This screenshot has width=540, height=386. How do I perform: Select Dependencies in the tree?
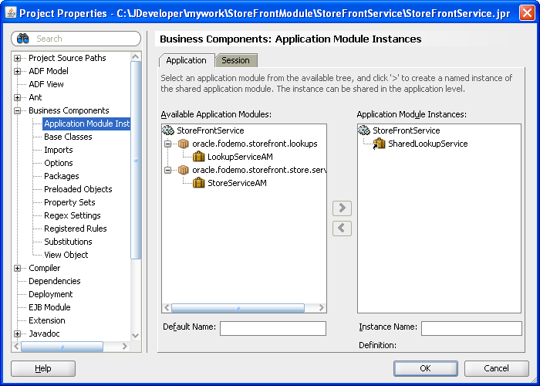pyautogui.click(x=55, y=281)
